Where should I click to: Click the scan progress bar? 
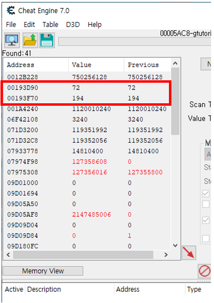pos(135,42)
